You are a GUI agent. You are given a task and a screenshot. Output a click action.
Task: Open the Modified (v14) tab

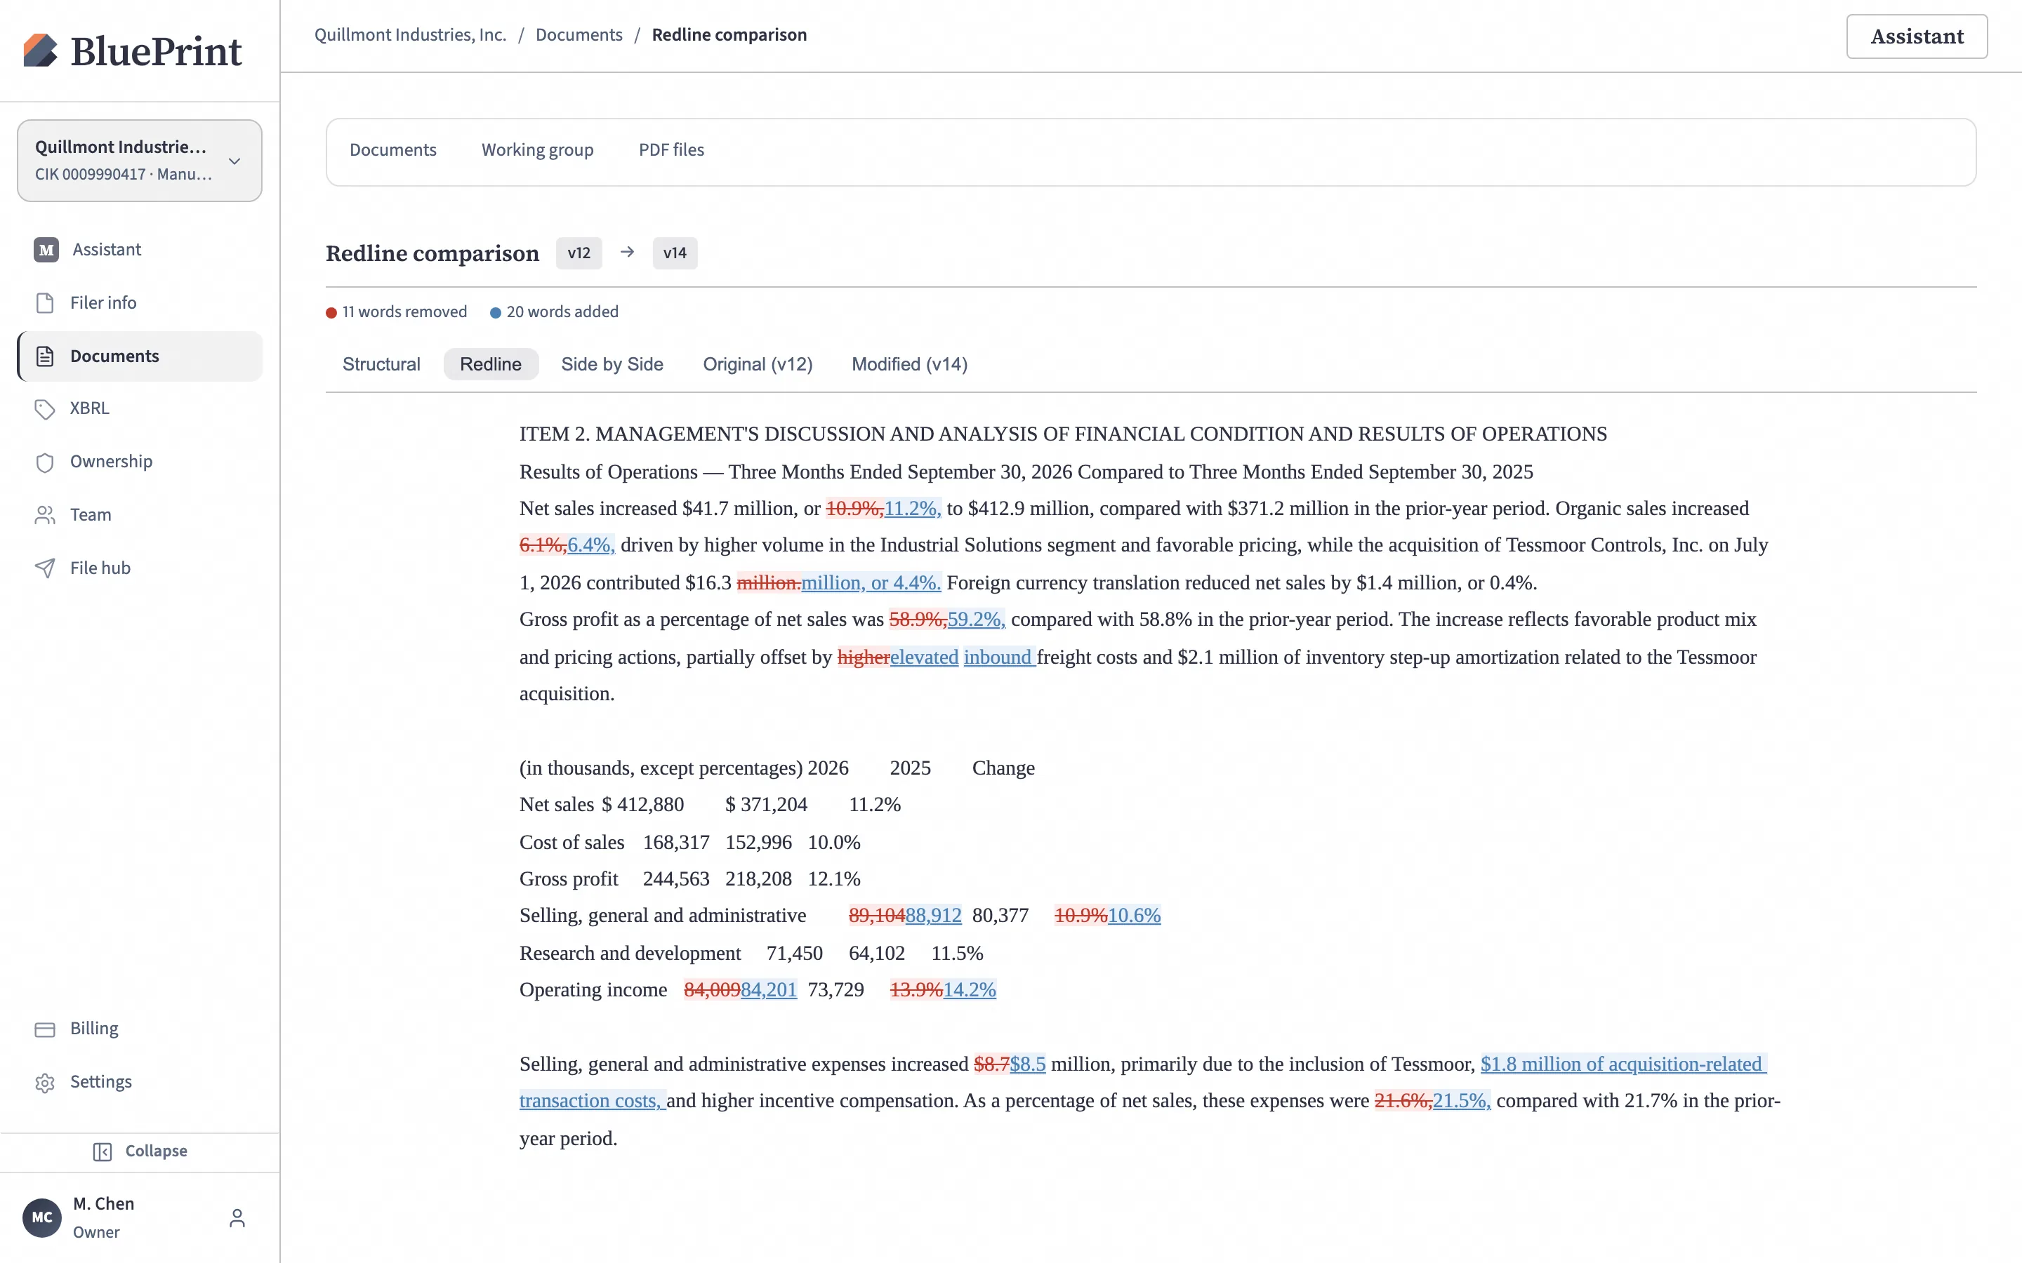point(909,364)
